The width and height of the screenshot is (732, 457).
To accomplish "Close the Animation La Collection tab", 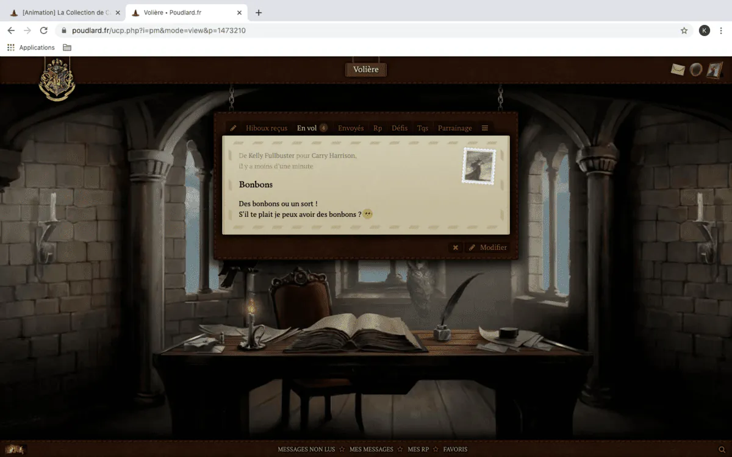I will 118,12.
